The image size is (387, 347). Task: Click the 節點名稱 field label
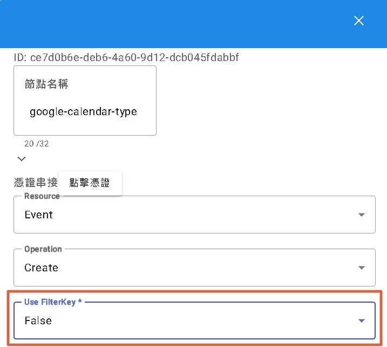46,84
